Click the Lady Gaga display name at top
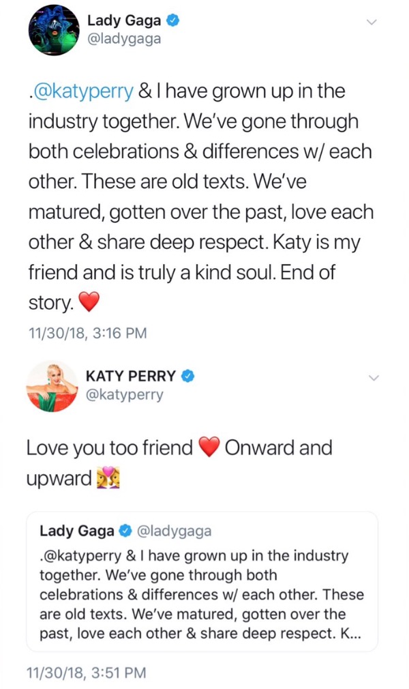 pyautogui.click(x=124, y=20)
